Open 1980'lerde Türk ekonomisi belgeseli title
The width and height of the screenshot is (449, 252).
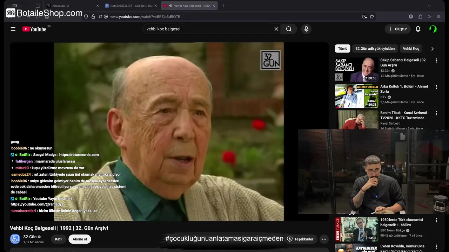pyautogui.click(x=402, y=222)
